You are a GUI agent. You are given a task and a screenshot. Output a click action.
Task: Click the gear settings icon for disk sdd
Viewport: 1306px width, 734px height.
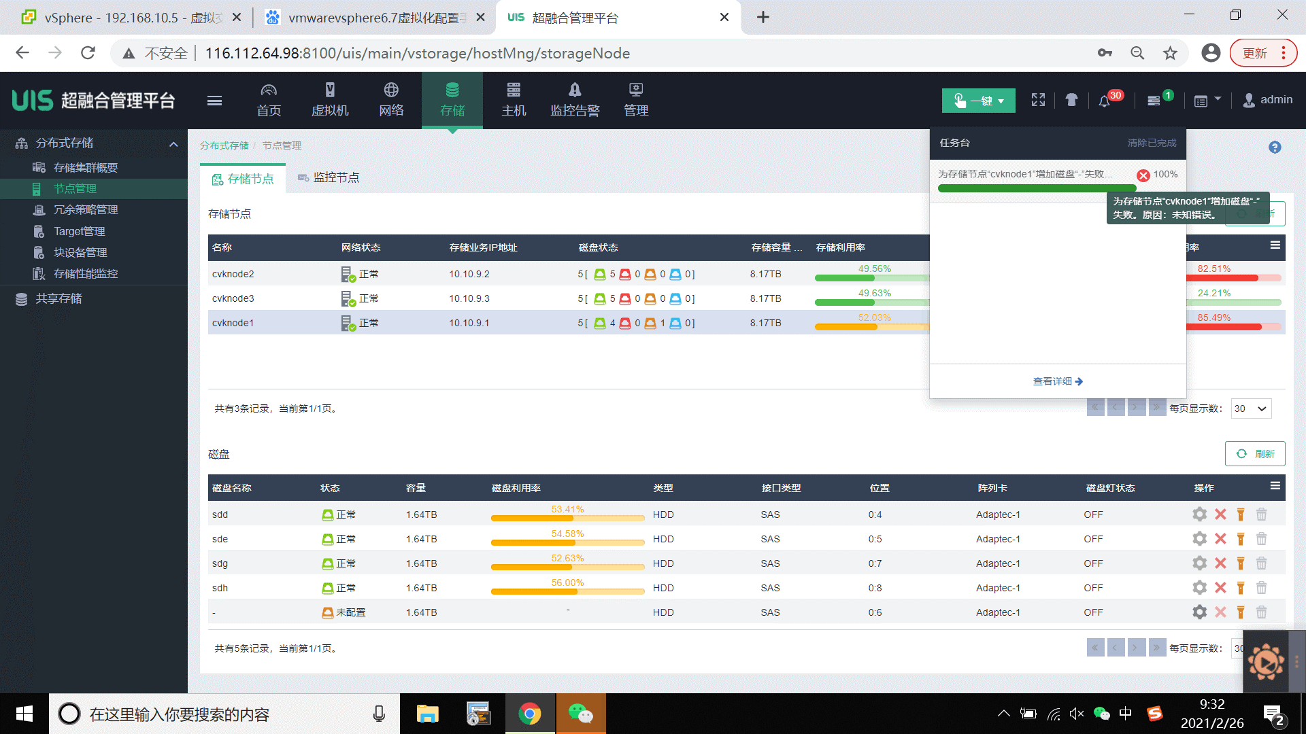(1199, 514)
